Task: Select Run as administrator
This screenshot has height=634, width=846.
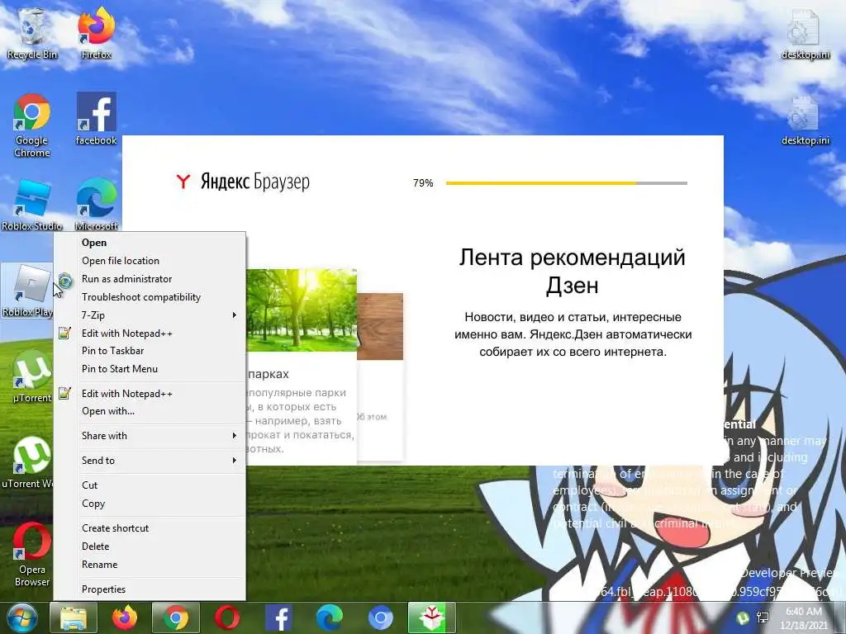Action: click(150, 279)
